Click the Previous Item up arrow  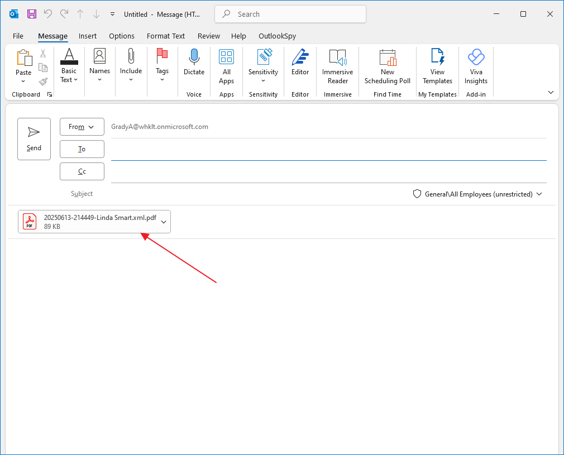(80, 14)
